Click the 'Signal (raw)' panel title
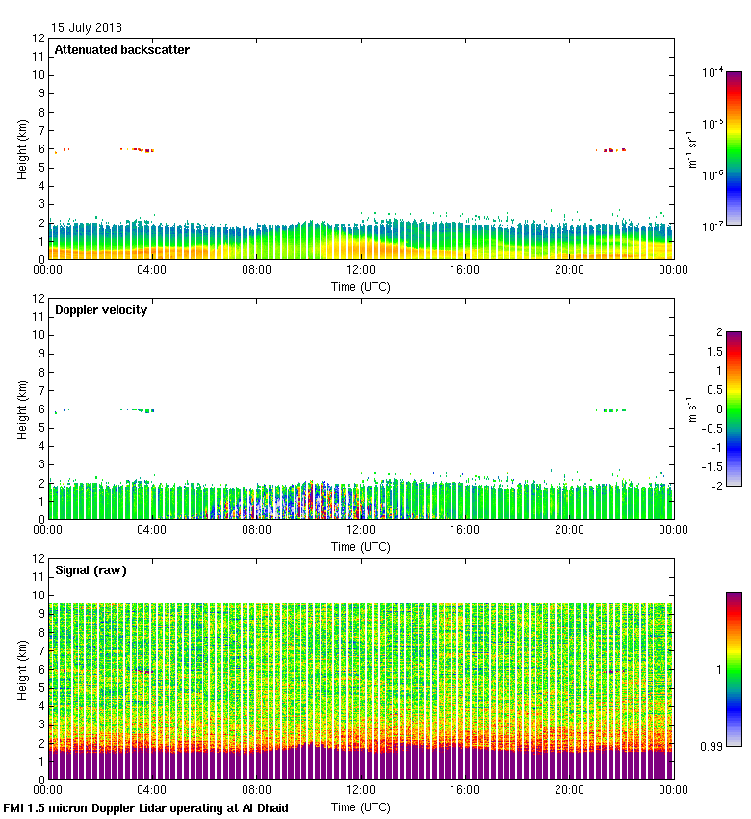 pyautogui.click(x=91, y=570)
